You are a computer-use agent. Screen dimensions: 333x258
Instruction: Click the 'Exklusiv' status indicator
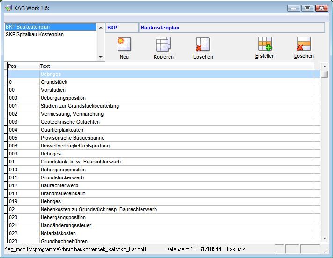point(236,249)
